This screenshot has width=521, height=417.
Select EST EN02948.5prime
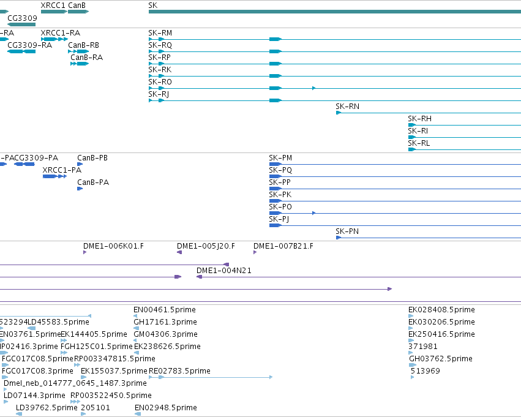pos(138,414)
